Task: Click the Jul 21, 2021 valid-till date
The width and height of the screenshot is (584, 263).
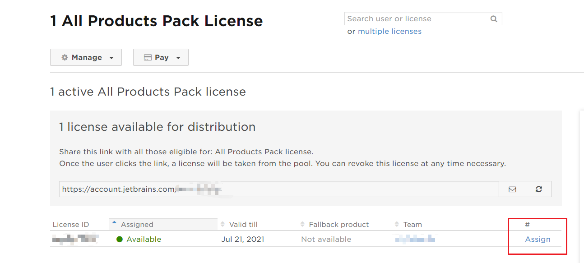Action: (x=242, y=240)
